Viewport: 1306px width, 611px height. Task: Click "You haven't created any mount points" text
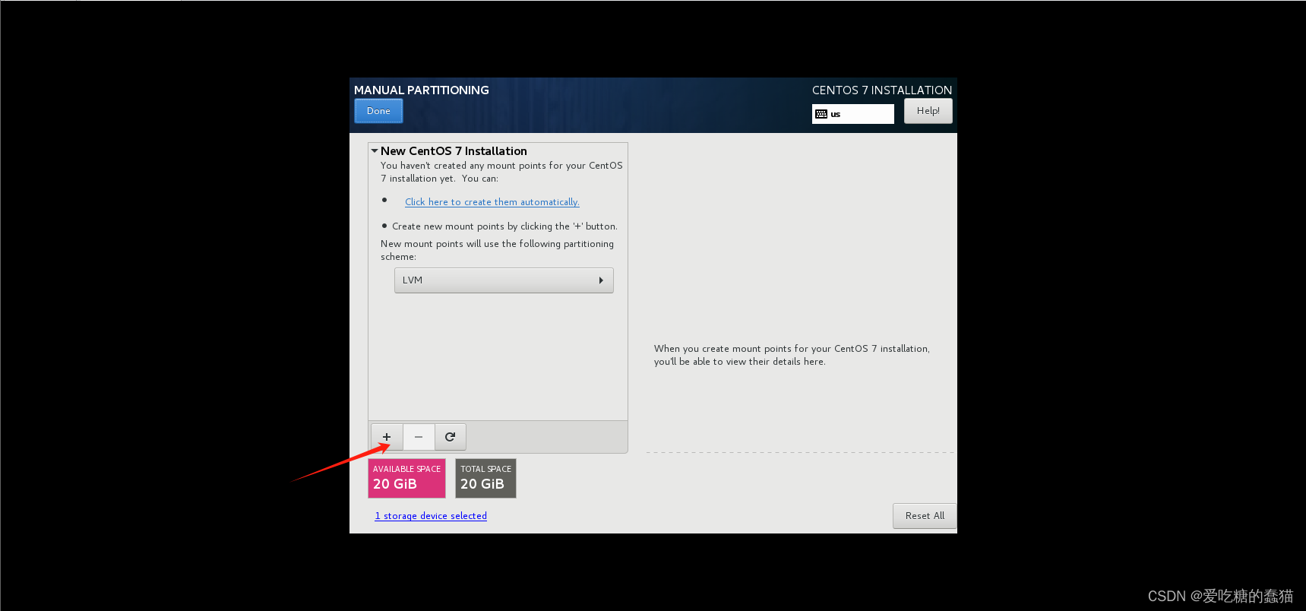(501, 172)
